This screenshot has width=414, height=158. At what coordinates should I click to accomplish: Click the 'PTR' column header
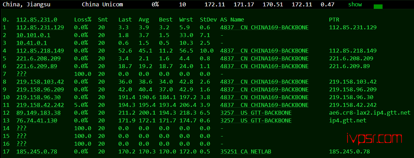334,20
